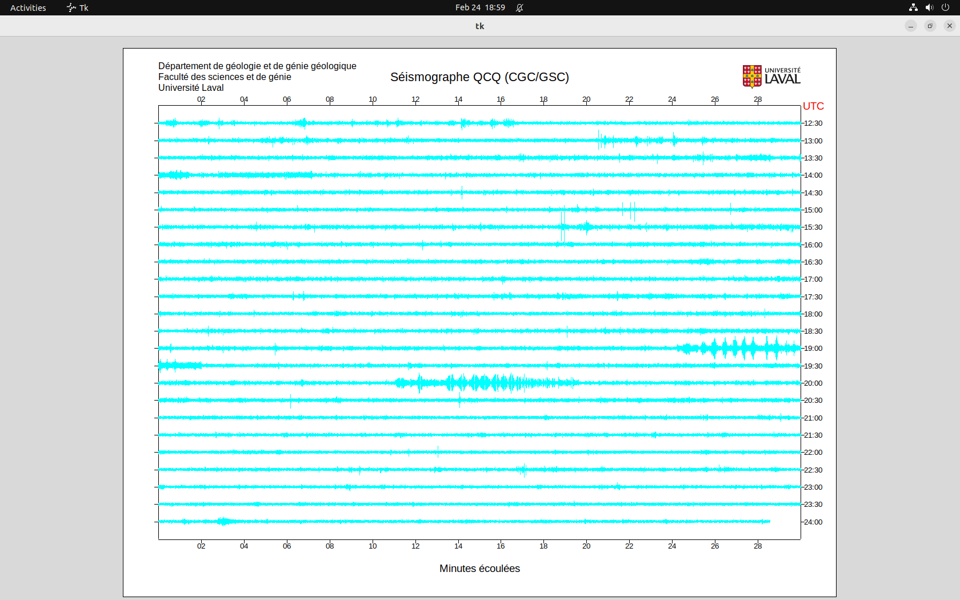Click the Minutes écoulées axis label
Image resolution: width=960 pixels, height=600 pixels.
[479, 569]
